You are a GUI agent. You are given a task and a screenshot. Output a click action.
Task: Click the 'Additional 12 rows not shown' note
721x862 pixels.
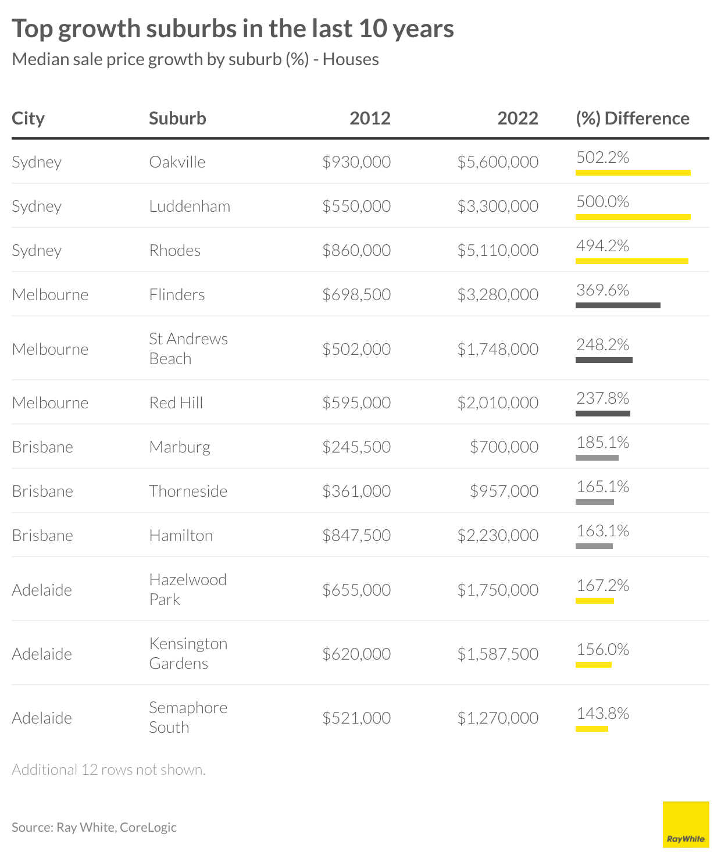point(109,770)
